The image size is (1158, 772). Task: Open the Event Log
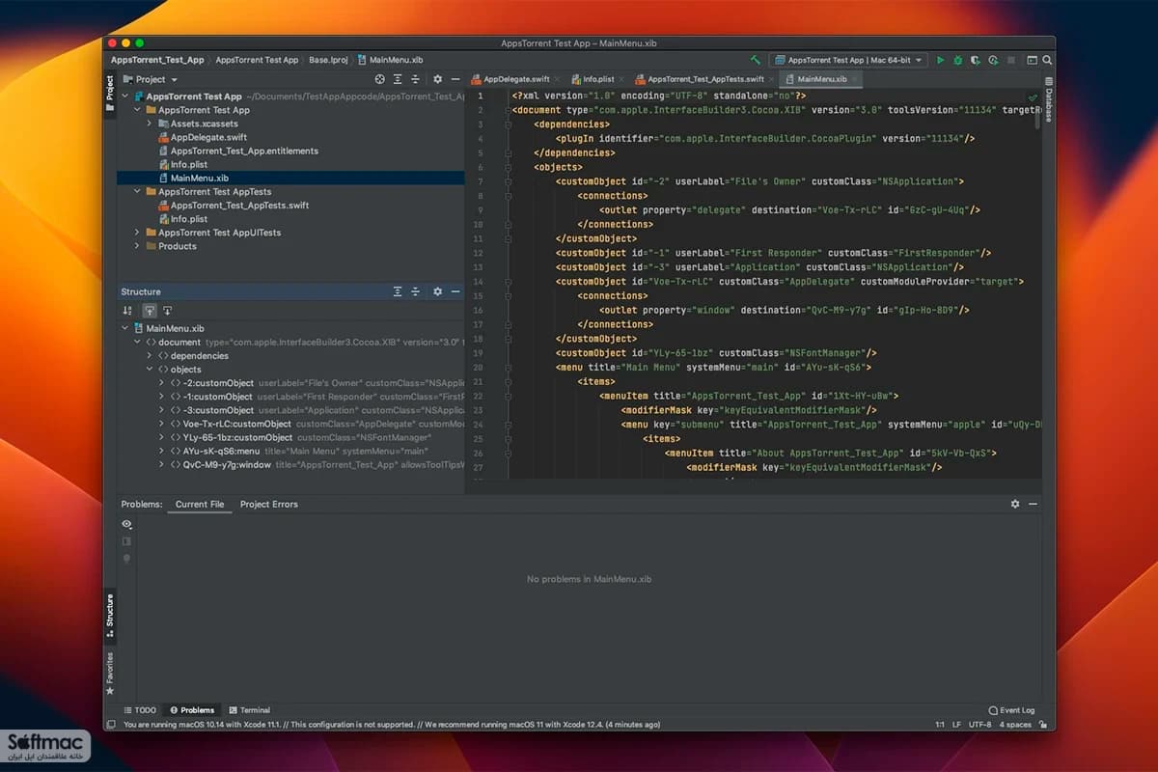tap(1011, 710)
